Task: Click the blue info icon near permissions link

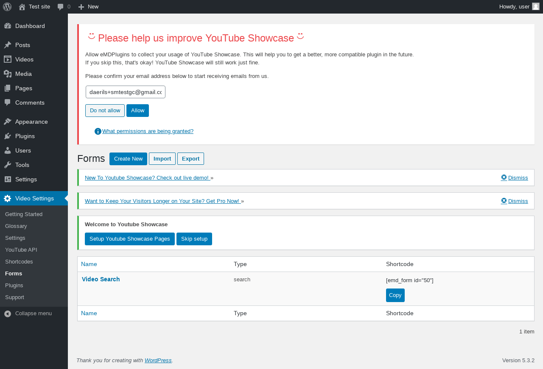Action: coord(98,131)
